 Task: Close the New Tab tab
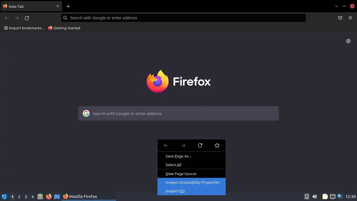[58, 6]
